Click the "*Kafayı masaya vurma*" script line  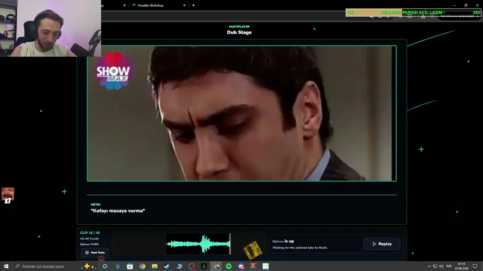[118, 211]
